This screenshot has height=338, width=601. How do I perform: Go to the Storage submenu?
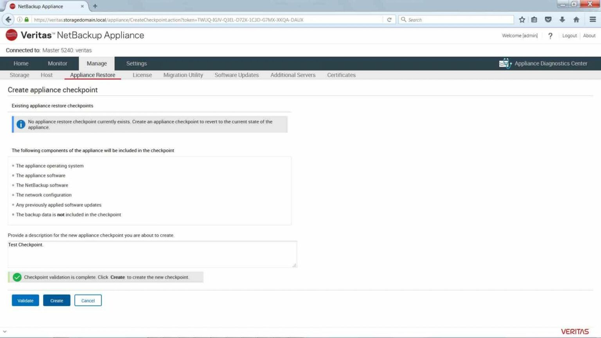pyautogui.click(x=20, y=75)
